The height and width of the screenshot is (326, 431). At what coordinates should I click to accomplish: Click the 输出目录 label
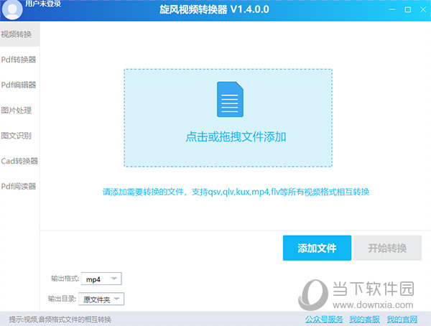click(x=62, y=299)
